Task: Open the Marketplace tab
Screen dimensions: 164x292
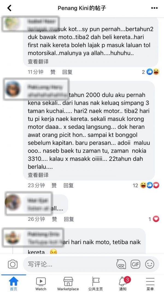Action: click(68, 284)
